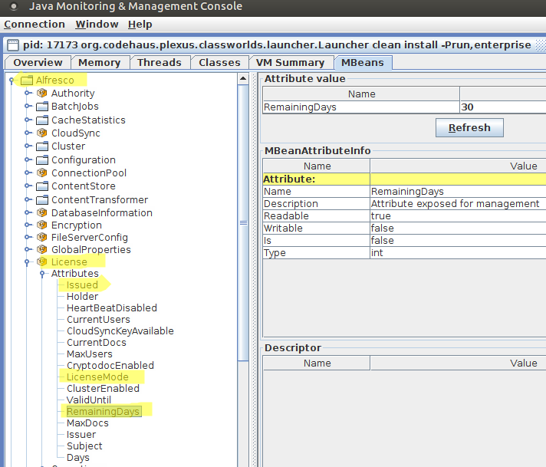
Task: Select the Issuer attribute
Action: click(81, 434)
